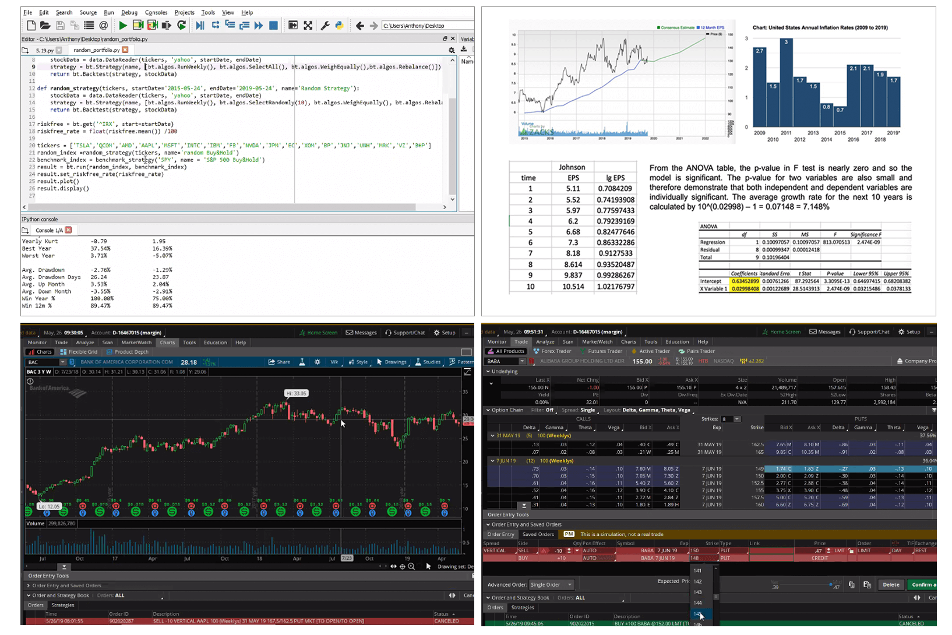Screen dimensions: 952x635
Task: Open Strategies tab in BAC Charts window
Action: (63, 605)
